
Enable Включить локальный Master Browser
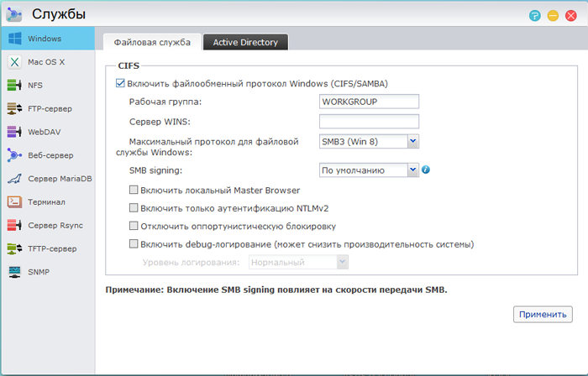134,190
